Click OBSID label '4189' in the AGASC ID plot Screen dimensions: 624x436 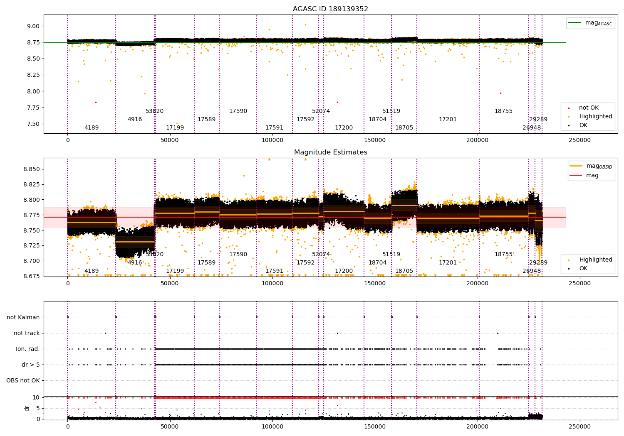pyautogui.click(x=92, y=128)
